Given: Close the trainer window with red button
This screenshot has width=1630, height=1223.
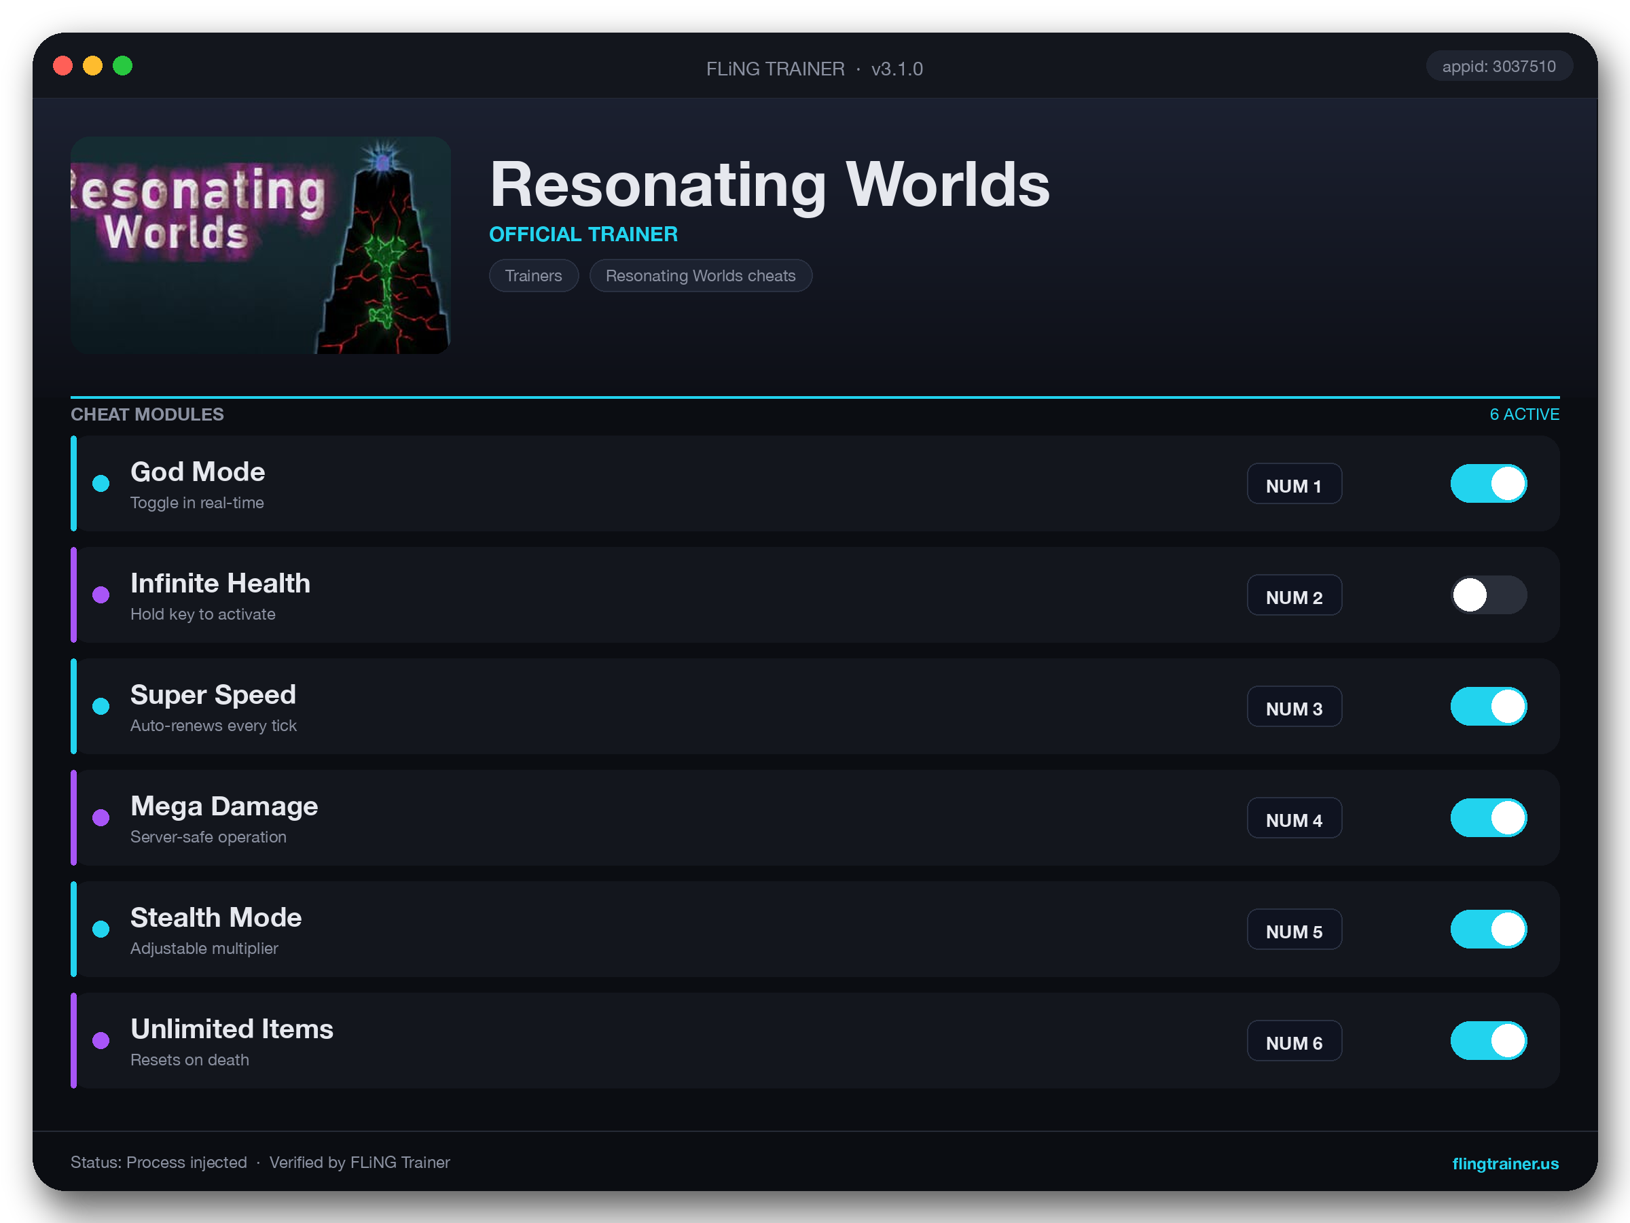Looking at the screenshot, I should click(x=62, y=66).
